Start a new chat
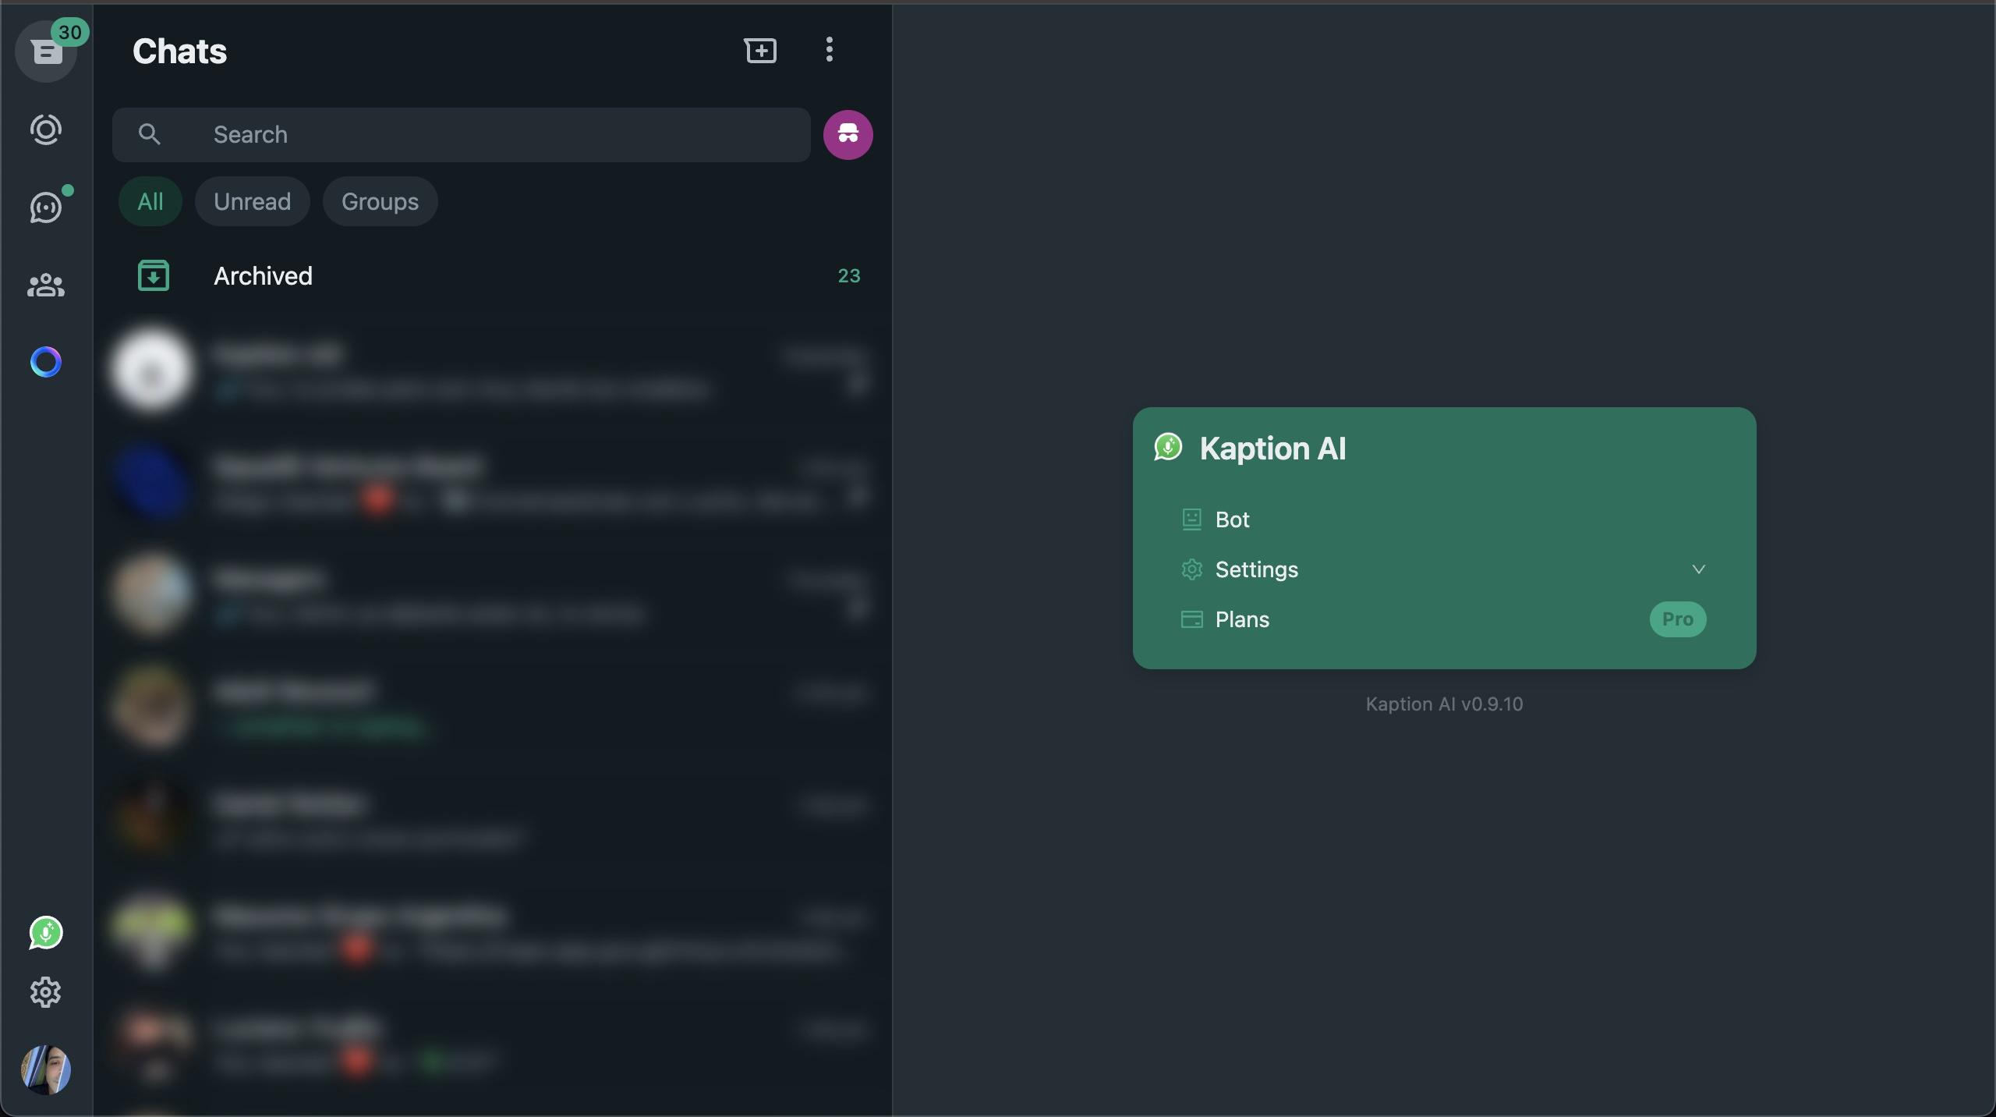Screen dimensions: 1996x1117 (x=760, y=51)
